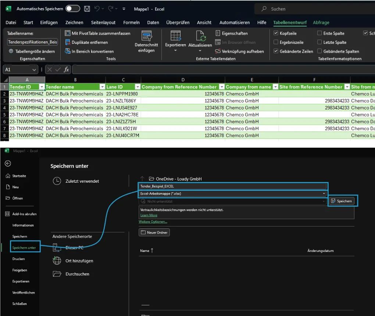Open the Name Box dropdown arrow
Image resolution: width=375 pixels, height=316 pixels.
coord(34,70)
